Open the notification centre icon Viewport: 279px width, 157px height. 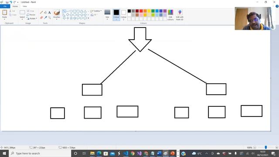point(273,153)
